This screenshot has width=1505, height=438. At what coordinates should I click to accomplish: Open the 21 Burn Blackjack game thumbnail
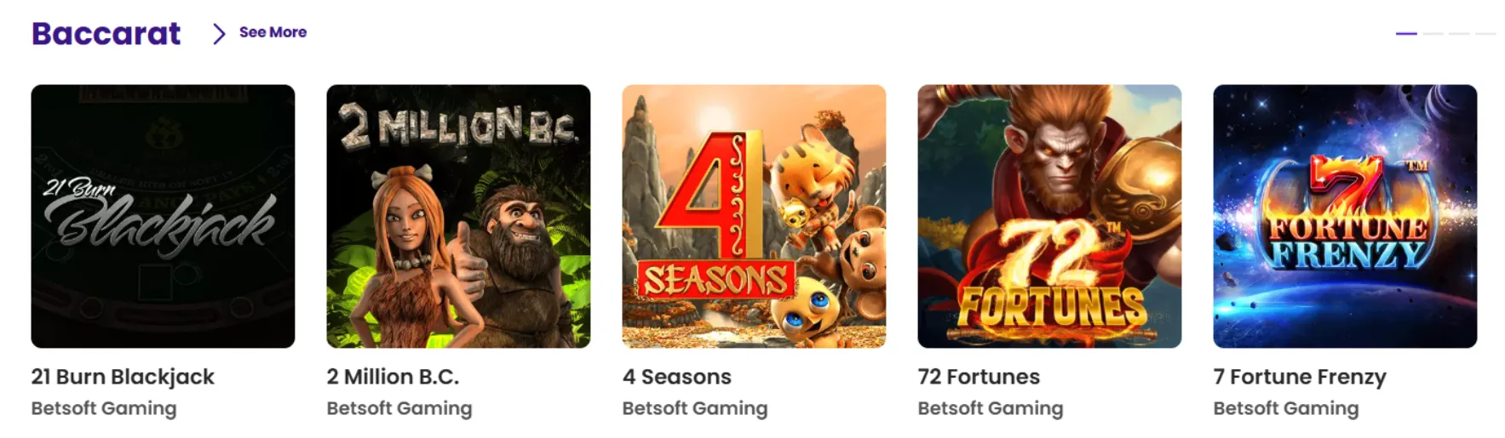163,216
